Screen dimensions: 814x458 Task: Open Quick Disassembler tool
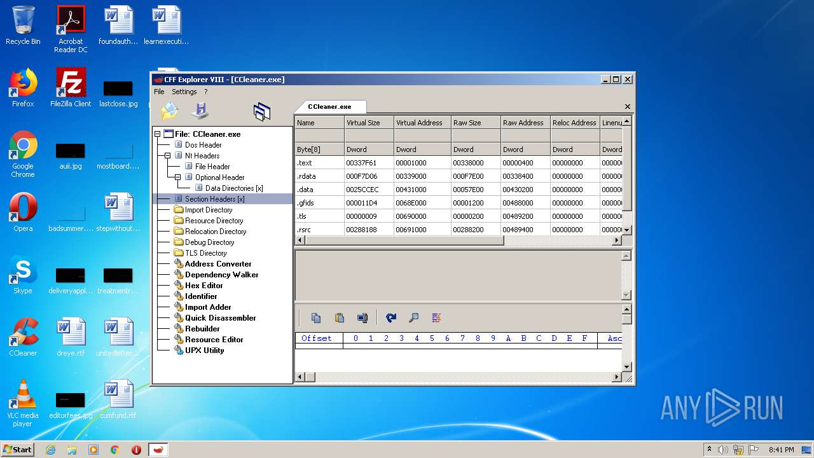click(x=220, y=318)
